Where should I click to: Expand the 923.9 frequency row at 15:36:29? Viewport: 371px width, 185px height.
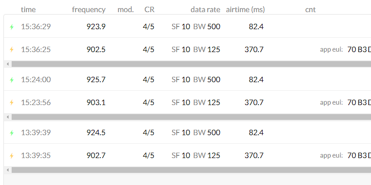coord(187,26)
